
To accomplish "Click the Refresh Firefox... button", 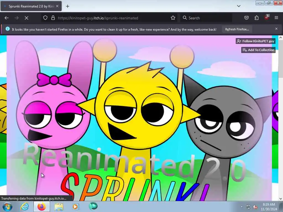I will (237, 29).
